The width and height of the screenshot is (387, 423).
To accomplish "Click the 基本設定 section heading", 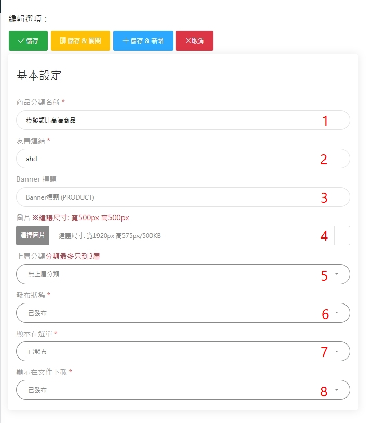I will coord(39,75).
